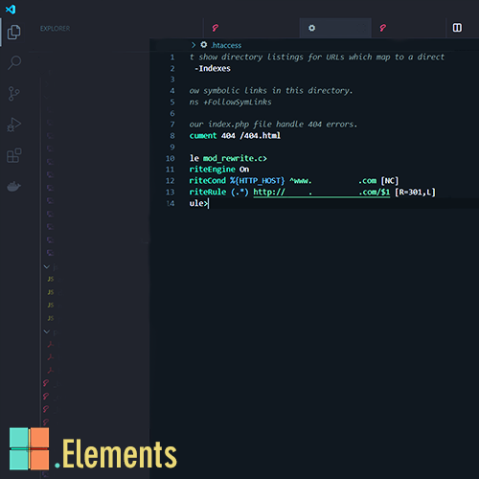Click the breadcrumb chevron before .htaccess
This screenshot has height=479, width=479.
(x=194, y=45)
